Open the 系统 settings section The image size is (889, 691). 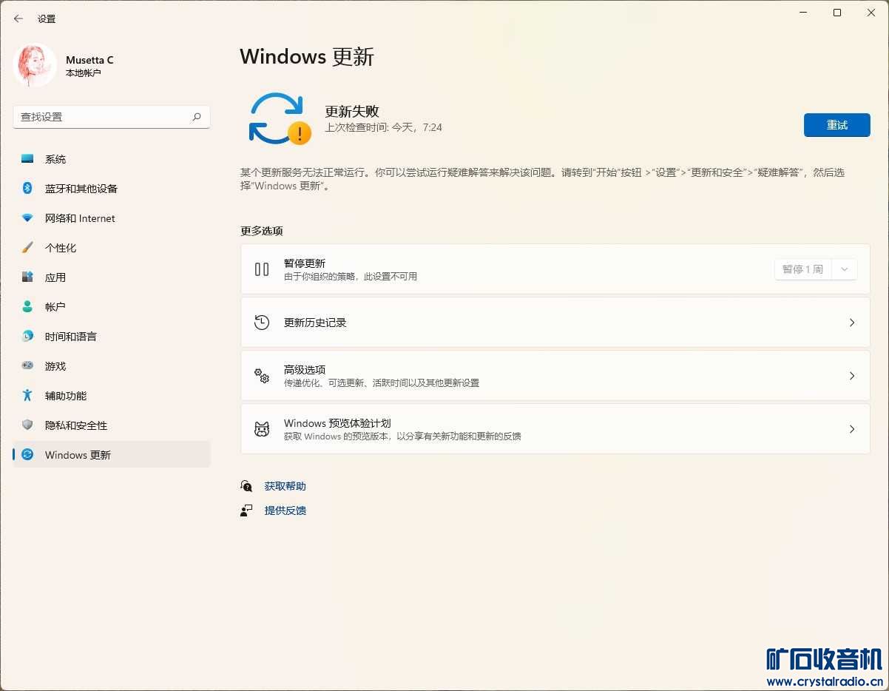point(112,159)
